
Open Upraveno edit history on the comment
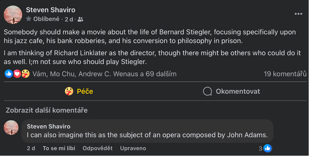pyautogui.click(x=133, y=148)
